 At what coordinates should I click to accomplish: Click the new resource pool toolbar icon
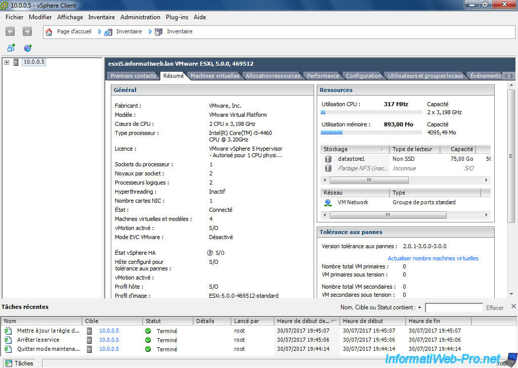point(28,48)
